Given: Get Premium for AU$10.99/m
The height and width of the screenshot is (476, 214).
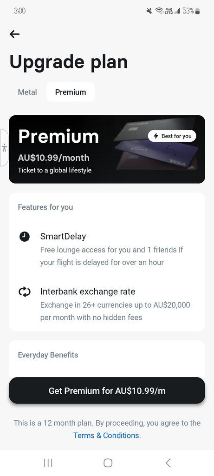Looking at the screenshot, I should click(107, 390).
